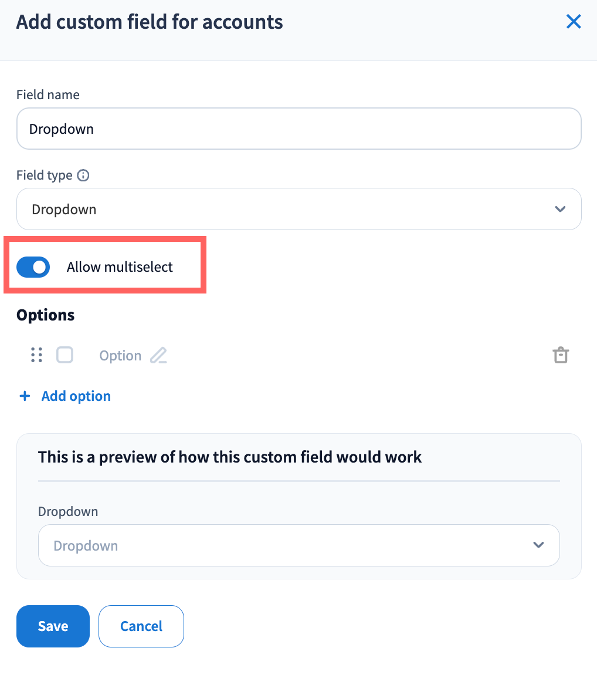Screen dimensions: 597x695
Task: Click the chevron arrow in Field type selector
Action: [x=560, y=210]
